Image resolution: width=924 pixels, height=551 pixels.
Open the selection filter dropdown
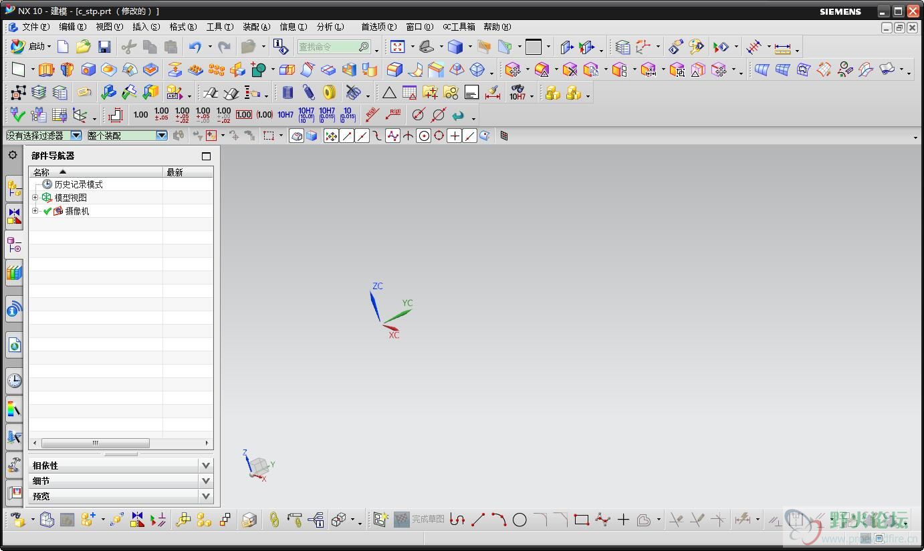pos(76,136)
